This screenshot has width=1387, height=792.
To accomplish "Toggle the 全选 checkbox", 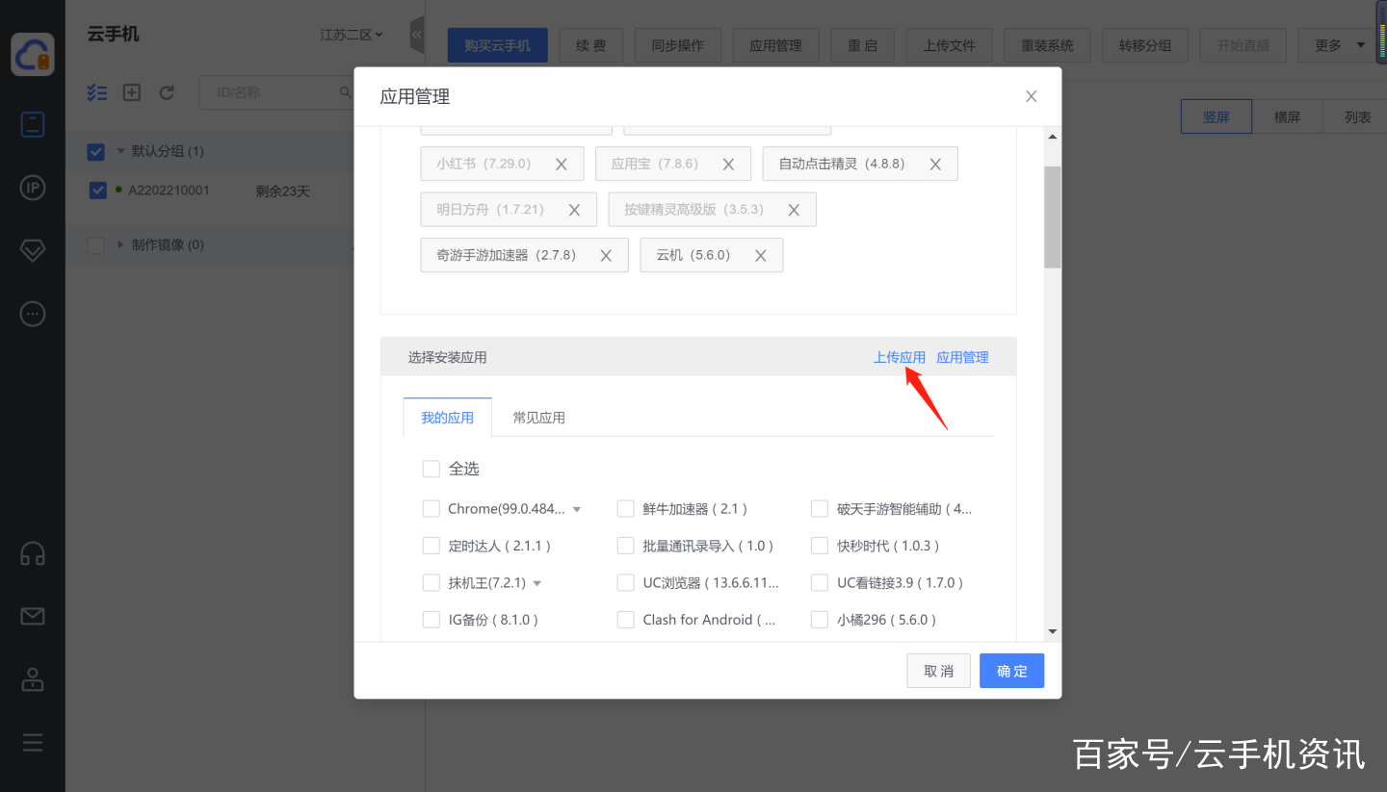I will (432, 469).
